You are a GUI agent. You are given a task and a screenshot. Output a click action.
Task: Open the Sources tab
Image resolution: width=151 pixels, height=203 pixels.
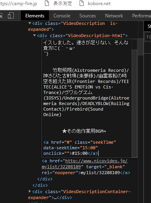tap(88, 16)
